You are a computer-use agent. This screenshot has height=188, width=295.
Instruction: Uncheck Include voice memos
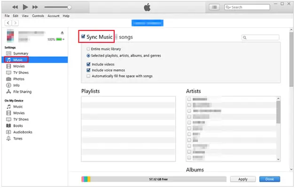click(x=88, y=70)
